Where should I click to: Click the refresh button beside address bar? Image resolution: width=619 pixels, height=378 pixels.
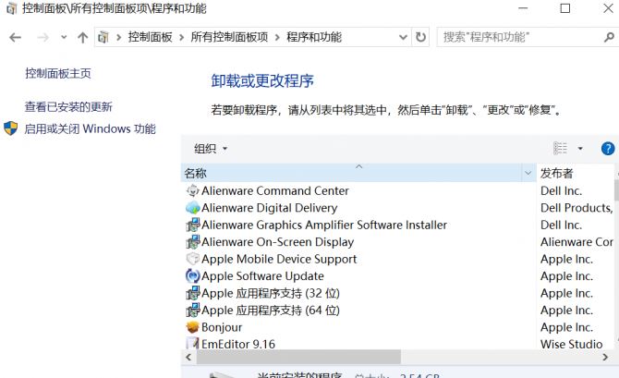(421, 38)
